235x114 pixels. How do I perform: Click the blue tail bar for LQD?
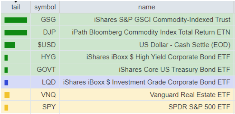coord(6,82)
